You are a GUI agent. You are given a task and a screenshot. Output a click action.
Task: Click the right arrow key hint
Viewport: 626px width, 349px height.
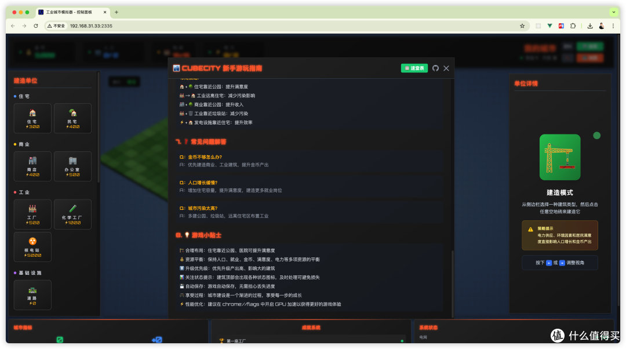coord(562,263)
